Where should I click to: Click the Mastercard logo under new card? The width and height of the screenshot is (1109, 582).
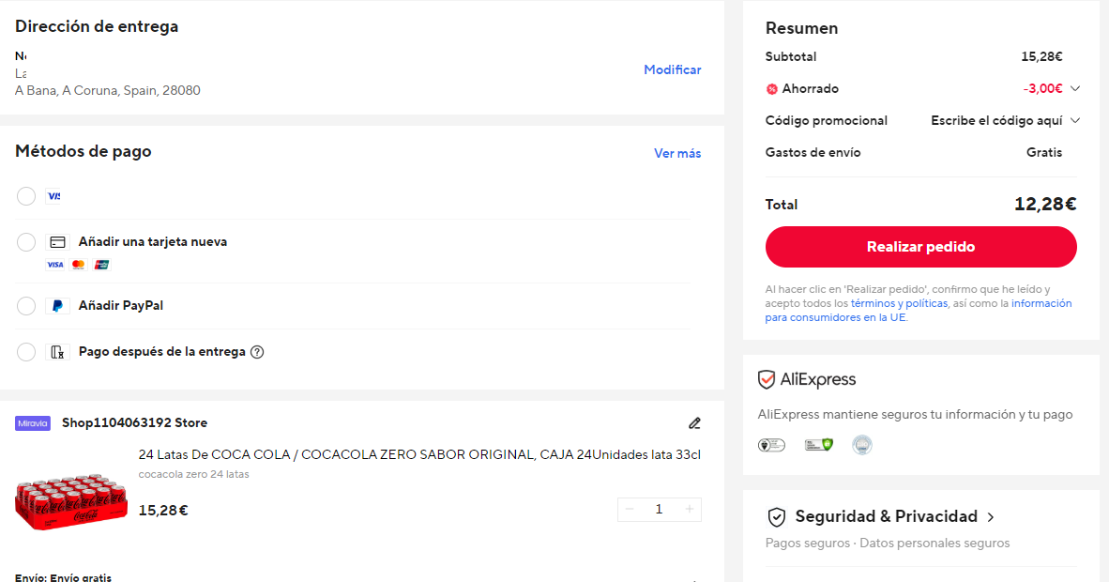79,265
